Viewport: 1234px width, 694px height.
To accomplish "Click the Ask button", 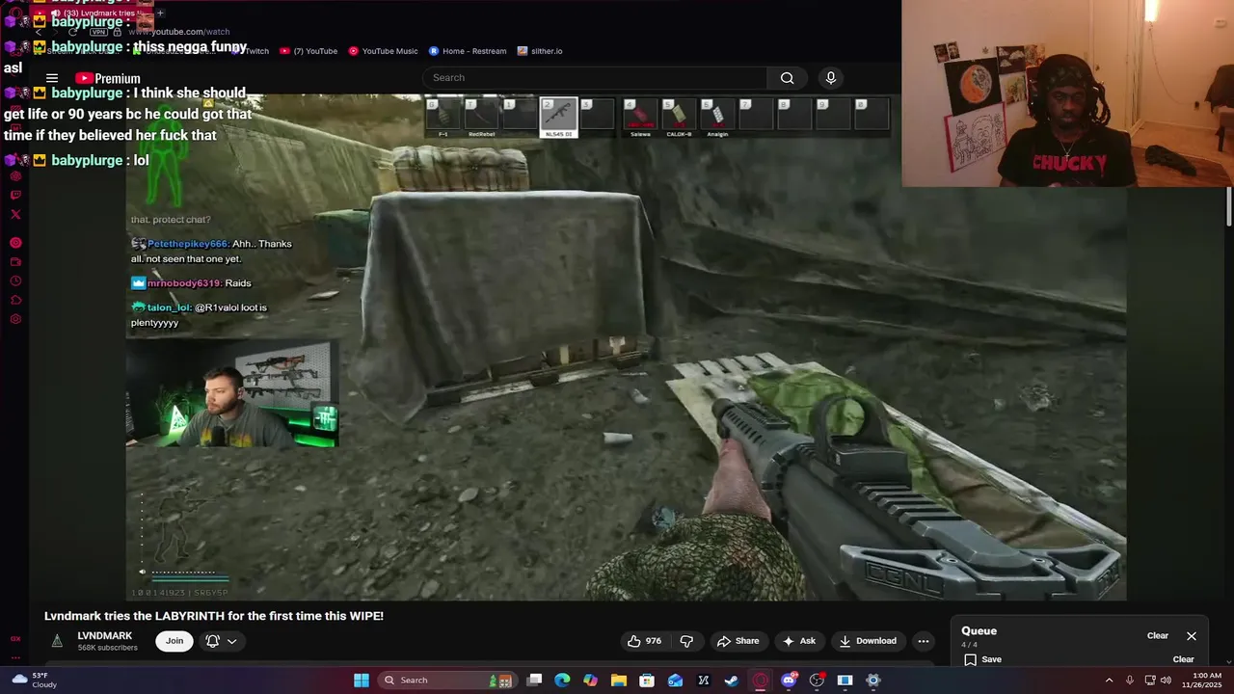I will pos(799,641).
